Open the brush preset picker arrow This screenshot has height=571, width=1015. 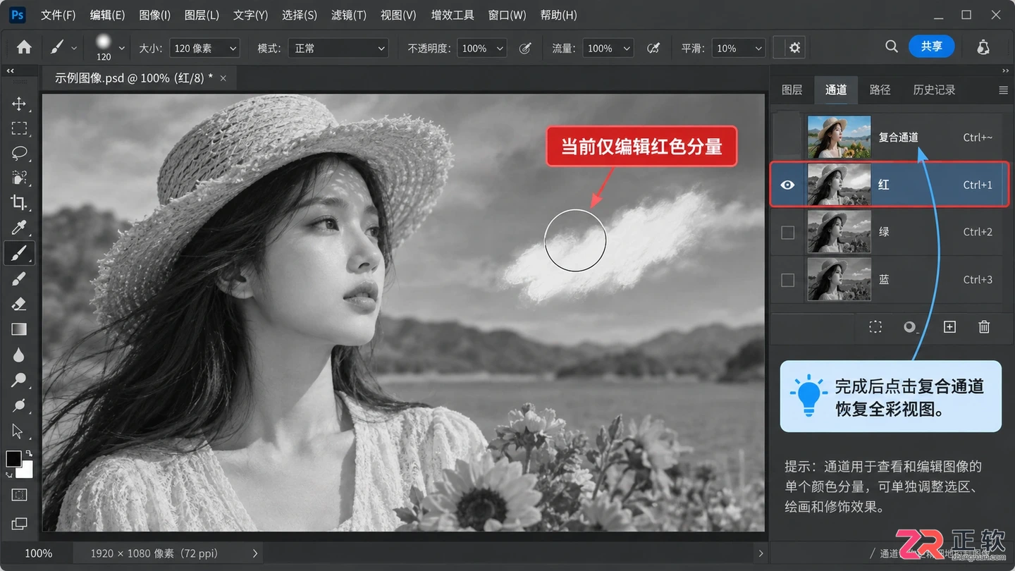point(122,48)
